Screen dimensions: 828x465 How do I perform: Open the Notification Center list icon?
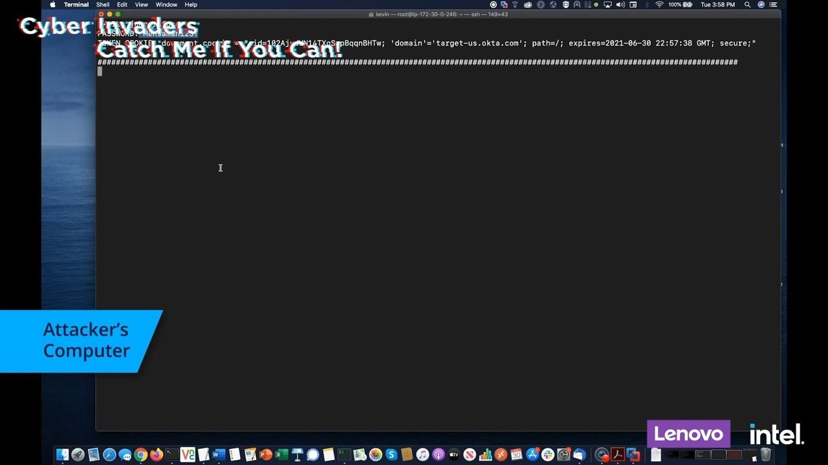(x=773, y=5)
